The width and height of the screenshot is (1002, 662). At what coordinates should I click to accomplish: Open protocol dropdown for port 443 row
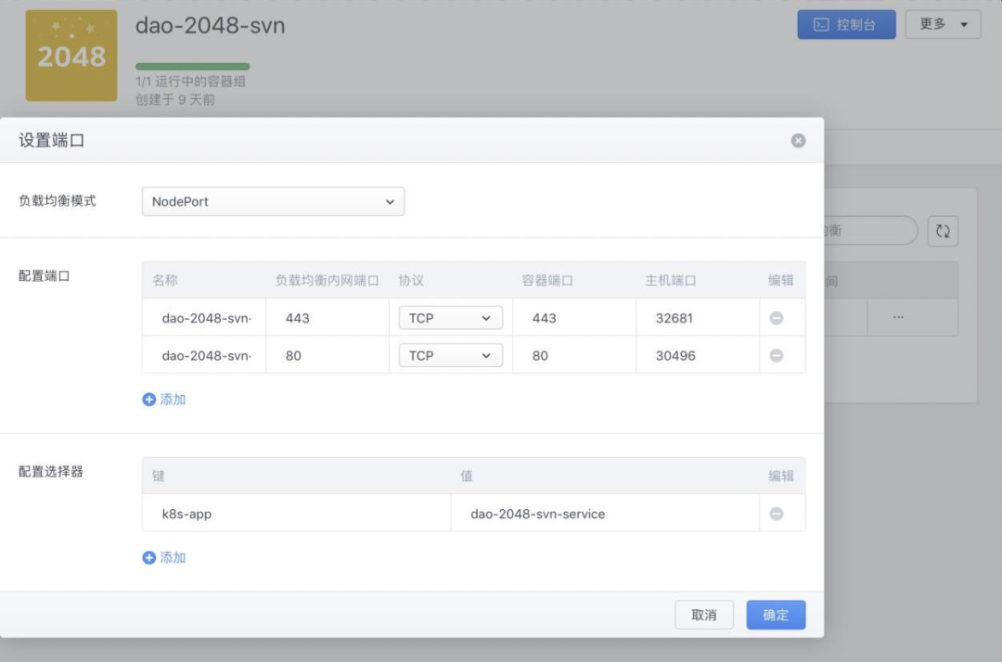click(450, 318)
